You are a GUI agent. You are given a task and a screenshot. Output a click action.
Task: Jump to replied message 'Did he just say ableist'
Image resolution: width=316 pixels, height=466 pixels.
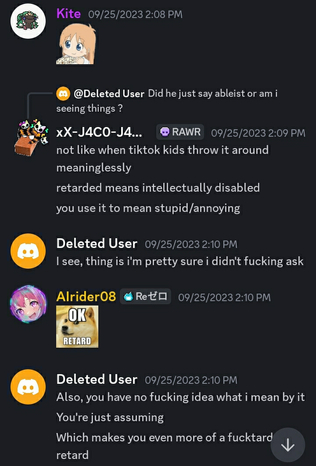click(x=167, y=101)
